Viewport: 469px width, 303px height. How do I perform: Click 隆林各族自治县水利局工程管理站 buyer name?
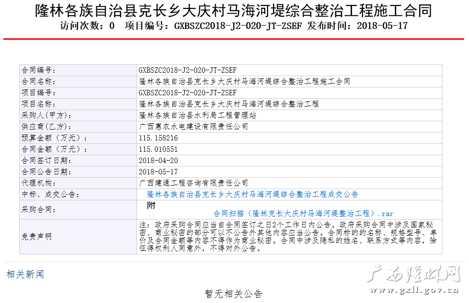(198, 115)
